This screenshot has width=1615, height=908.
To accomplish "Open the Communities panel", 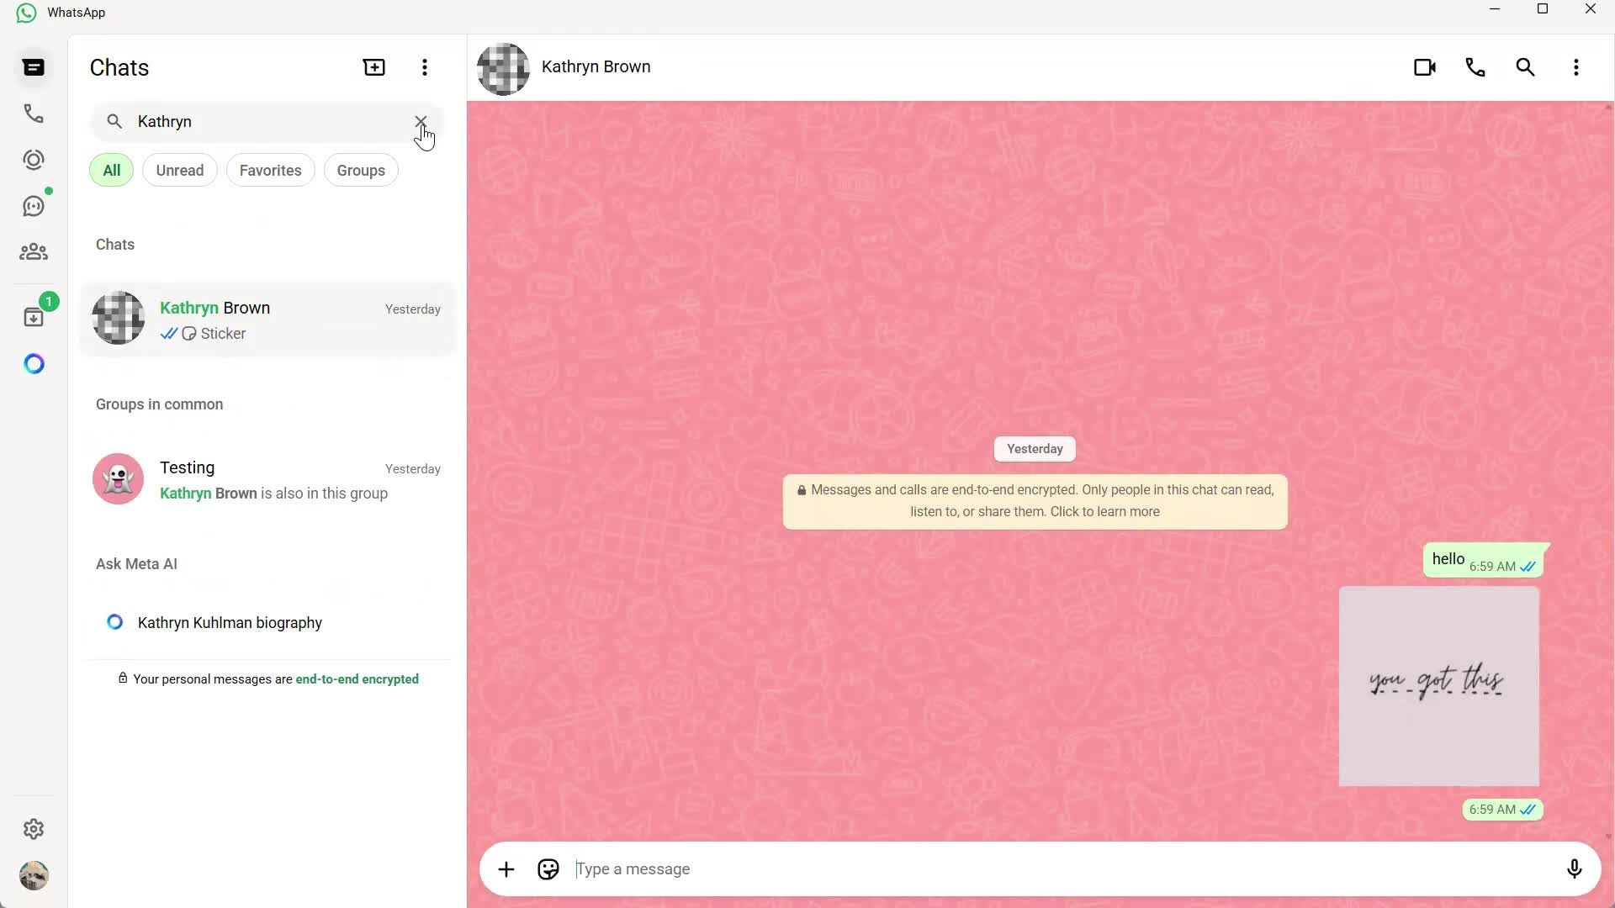I will coord(34,252).
